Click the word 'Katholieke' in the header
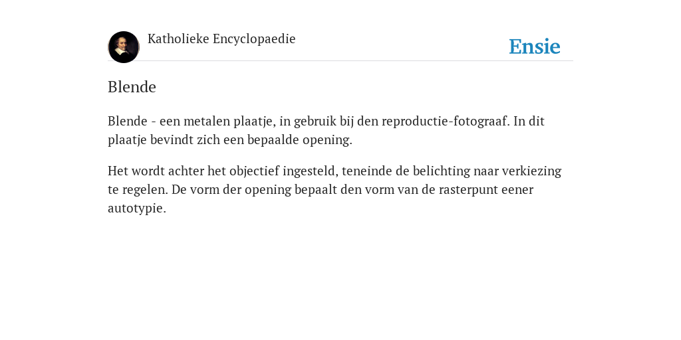 (x=178, y=39)
